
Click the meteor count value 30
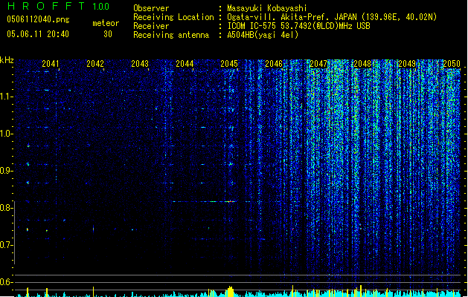click(108, 34)
